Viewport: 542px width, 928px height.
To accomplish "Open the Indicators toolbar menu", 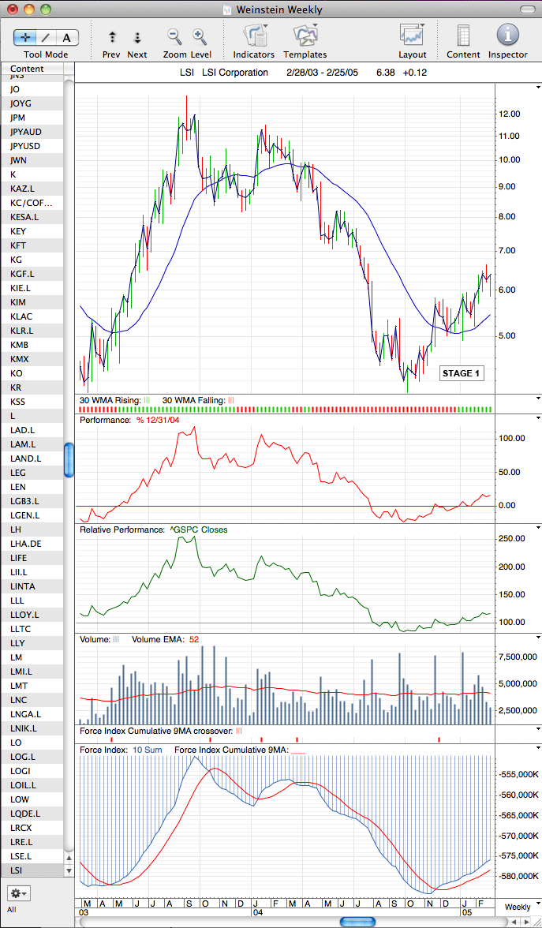I will pyautogui.click(x=255, y=36).
